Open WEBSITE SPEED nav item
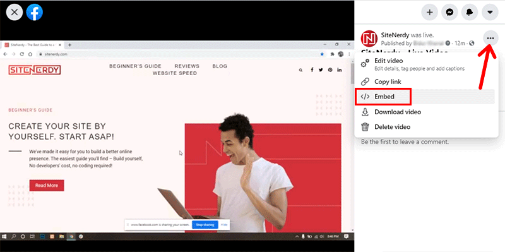505x252 pixels. tap(175, 73)
